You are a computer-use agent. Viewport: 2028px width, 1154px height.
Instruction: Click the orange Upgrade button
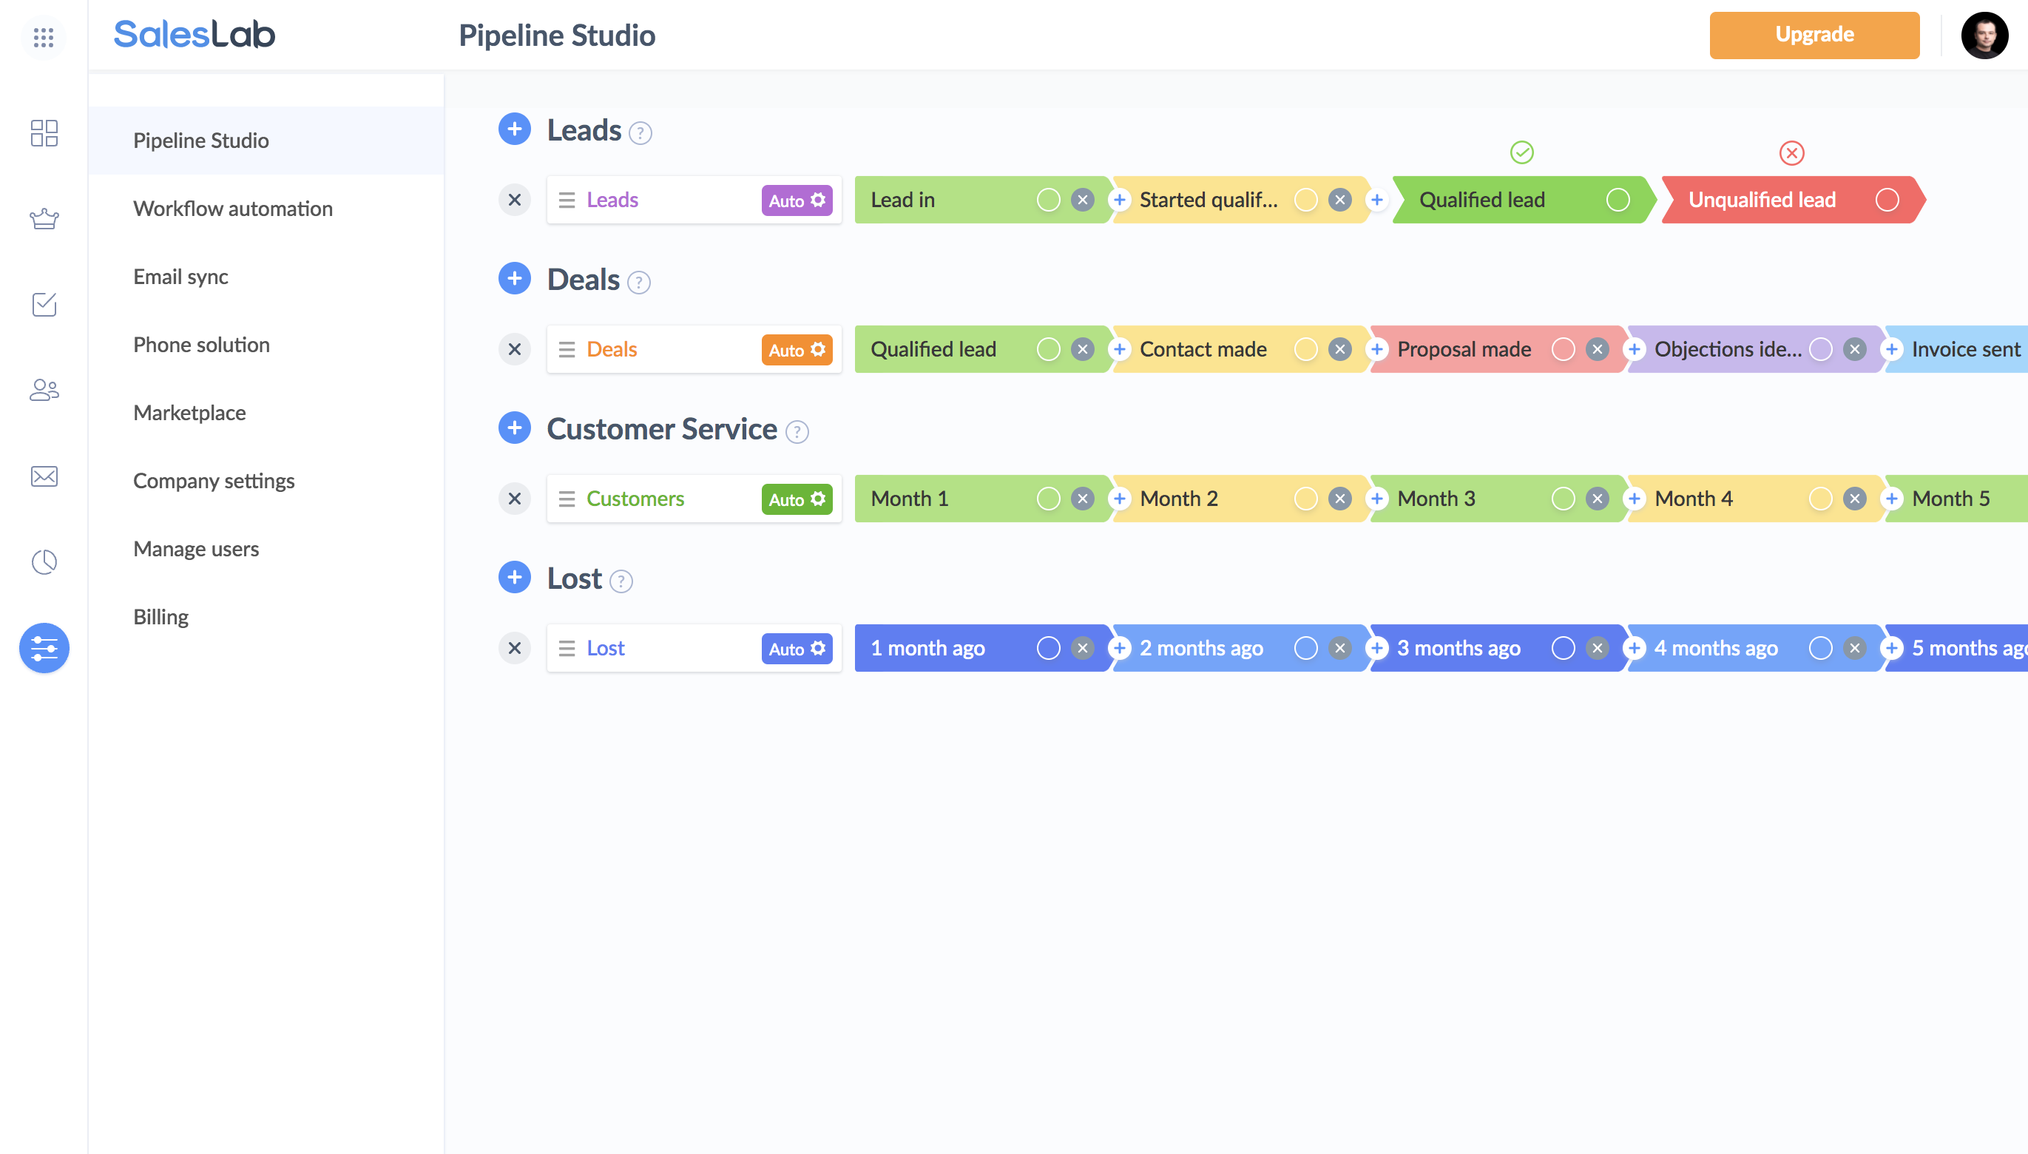click(x=1814, y=35)
